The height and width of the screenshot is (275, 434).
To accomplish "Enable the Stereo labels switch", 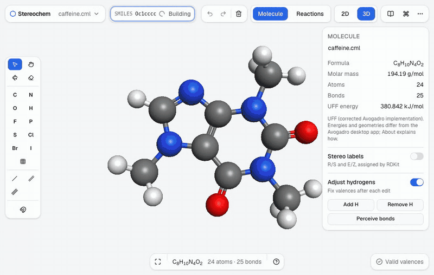I will click(417, 156).
